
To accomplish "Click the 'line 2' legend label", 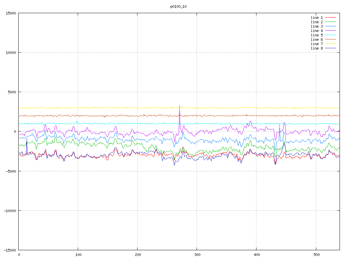I will point(317,22).
